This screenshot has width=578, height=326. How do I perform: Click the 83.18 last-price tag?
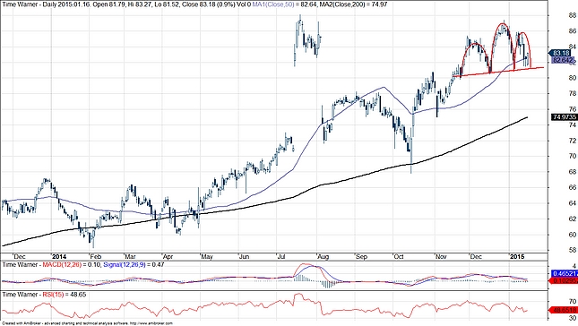coord(561,53)
